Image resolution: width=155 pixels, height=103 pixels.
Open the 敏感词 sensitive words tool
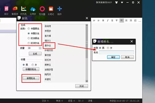(15, 11)
